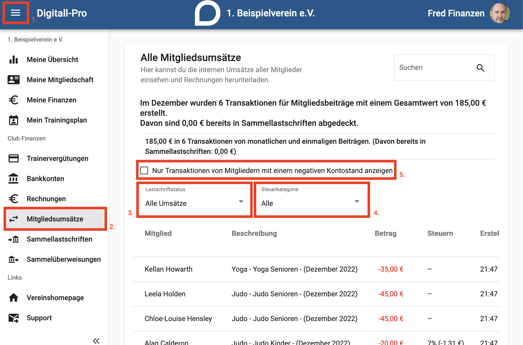This screenshot has width=523, height=345.
Task: Open Mitgliedsumsätze in sidebar
Action: point(54,219)
